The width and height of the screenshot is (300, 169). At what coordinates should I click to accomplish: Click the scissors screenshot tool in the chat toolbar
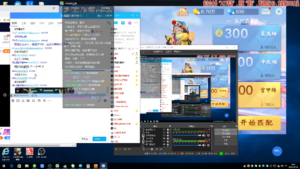[x=23, y=101]
